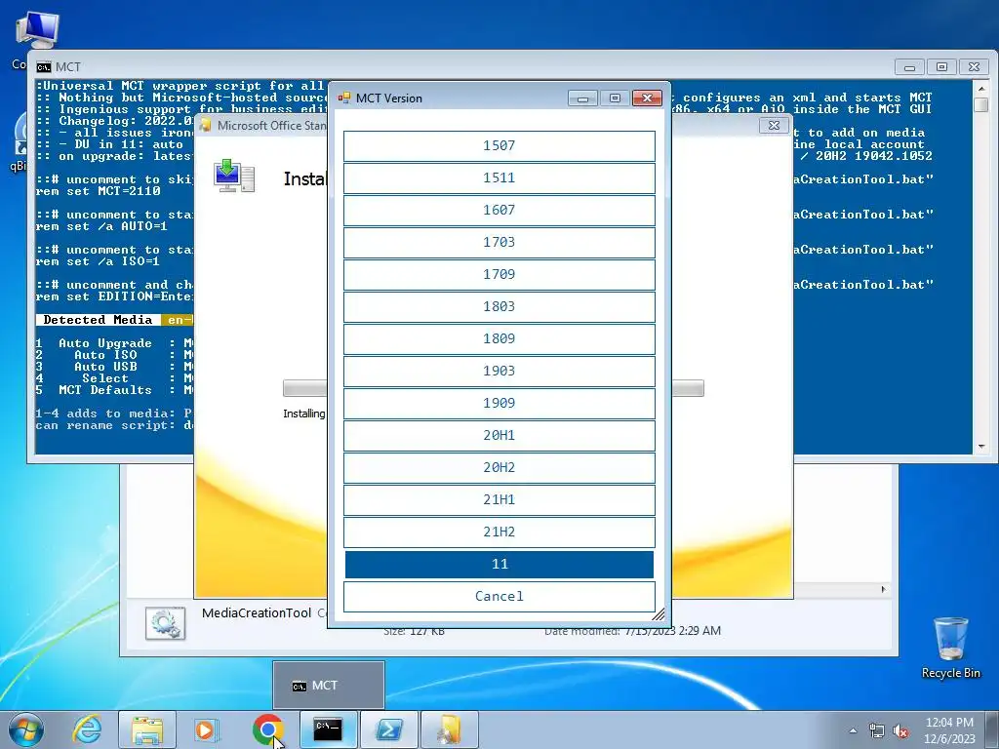
Task: Click the Office installer computer icon
Action: coord(234,177)
